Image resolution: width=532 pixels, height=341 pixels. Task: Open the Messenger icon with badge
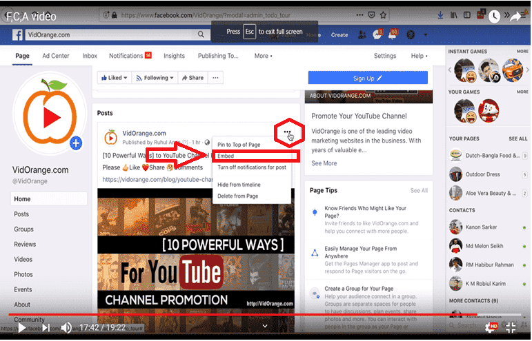click(x=377, y=34)
